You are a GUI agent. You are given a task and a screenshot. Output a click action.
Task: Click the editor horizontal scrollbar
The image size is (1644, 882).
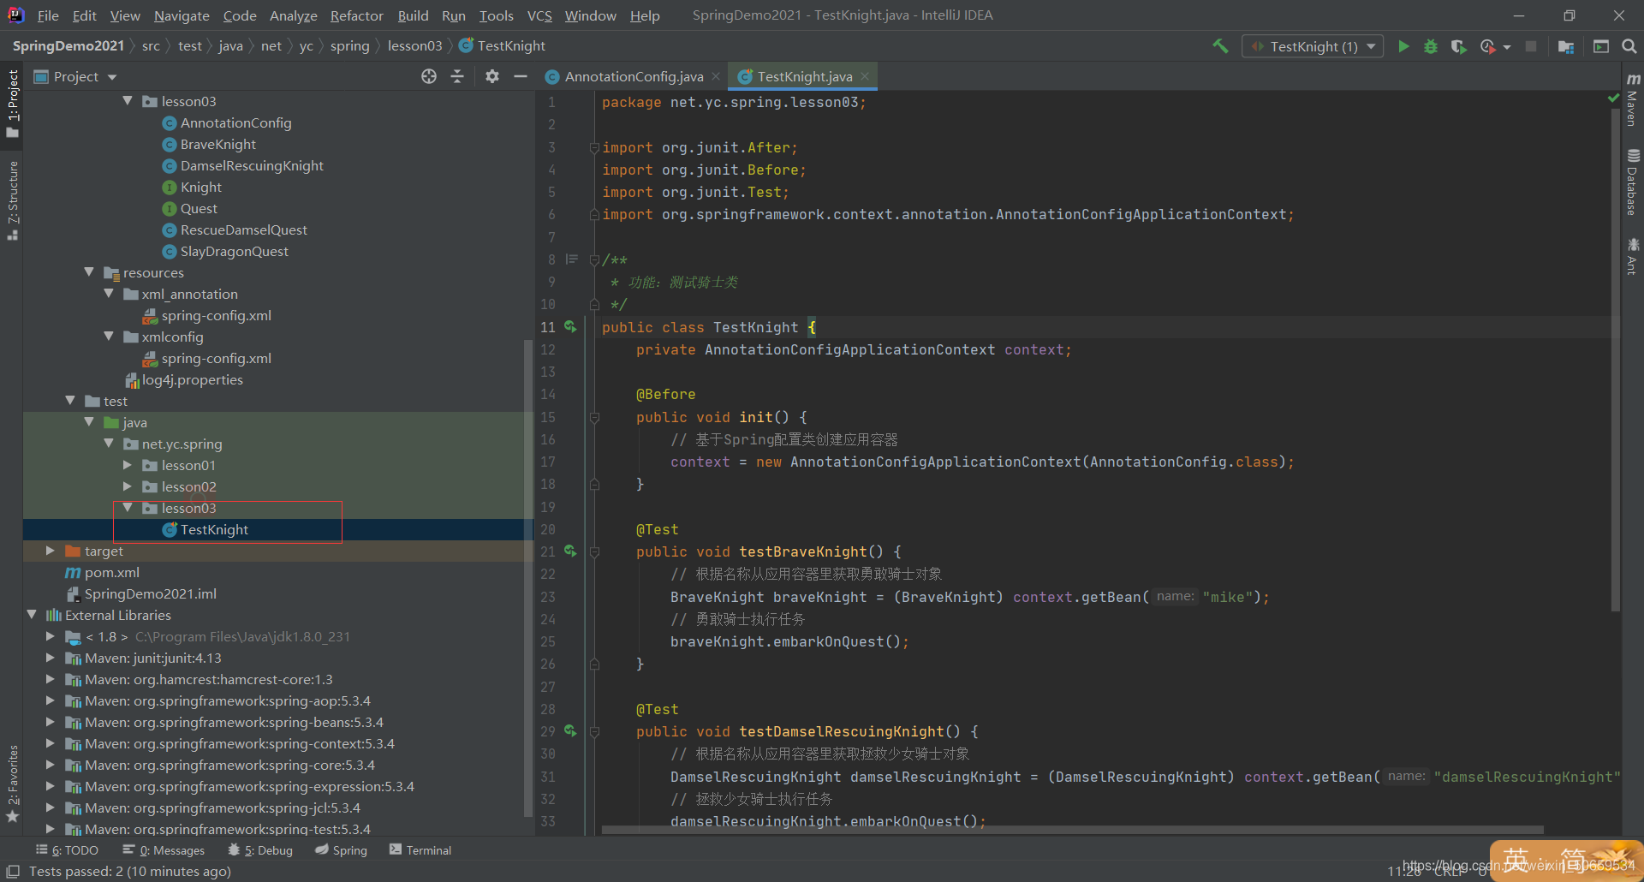(x=1072, y=830)
